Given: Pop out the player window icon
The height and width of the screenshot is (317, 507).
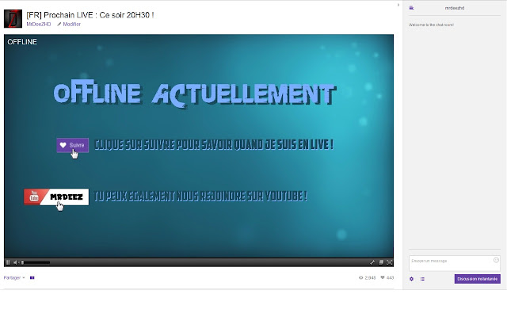Looking at the screenshot, I should tap(381, 262).
